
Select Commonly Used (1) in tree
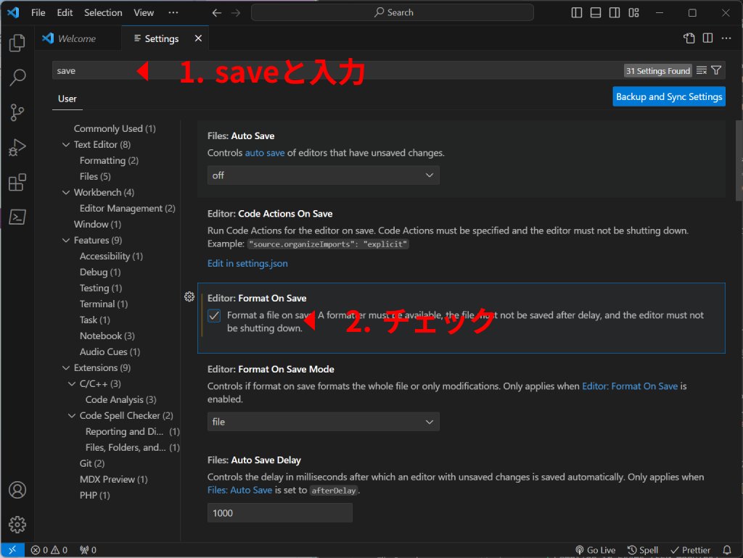pos(115,129)
